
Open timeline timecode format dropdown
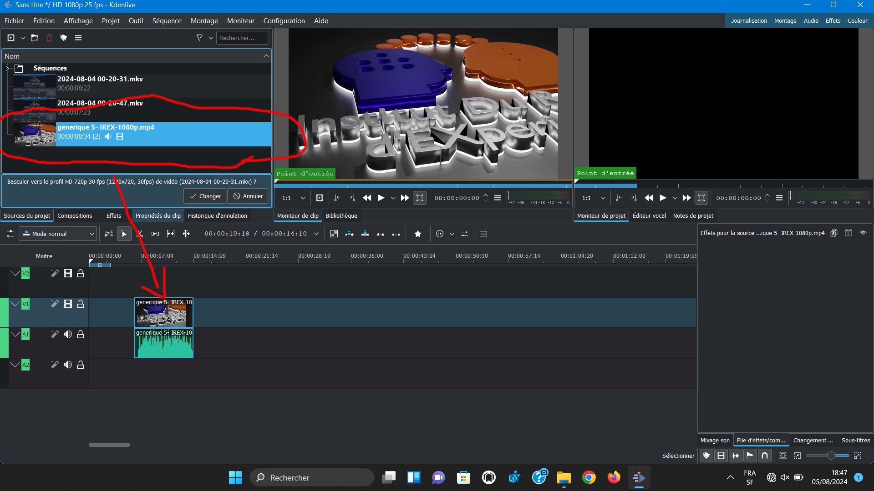(316, 234)
